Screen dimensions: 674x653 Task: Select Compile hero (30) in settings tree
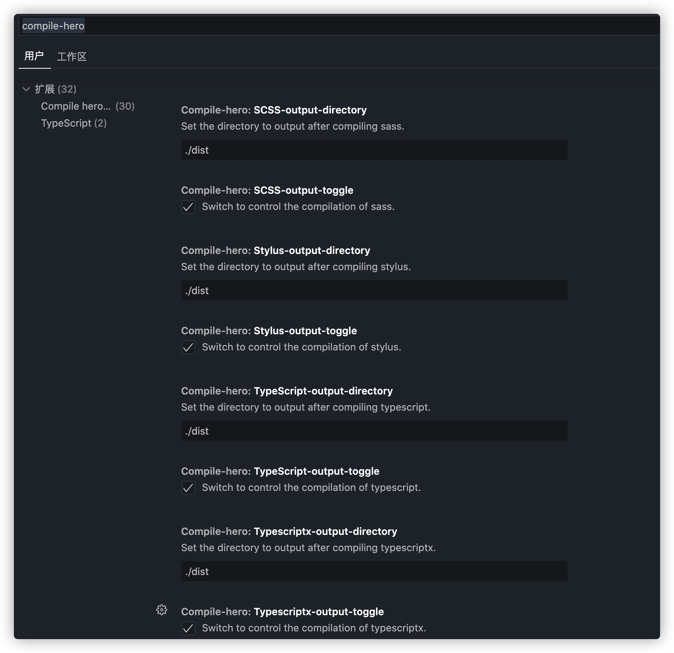coord(88,106)
